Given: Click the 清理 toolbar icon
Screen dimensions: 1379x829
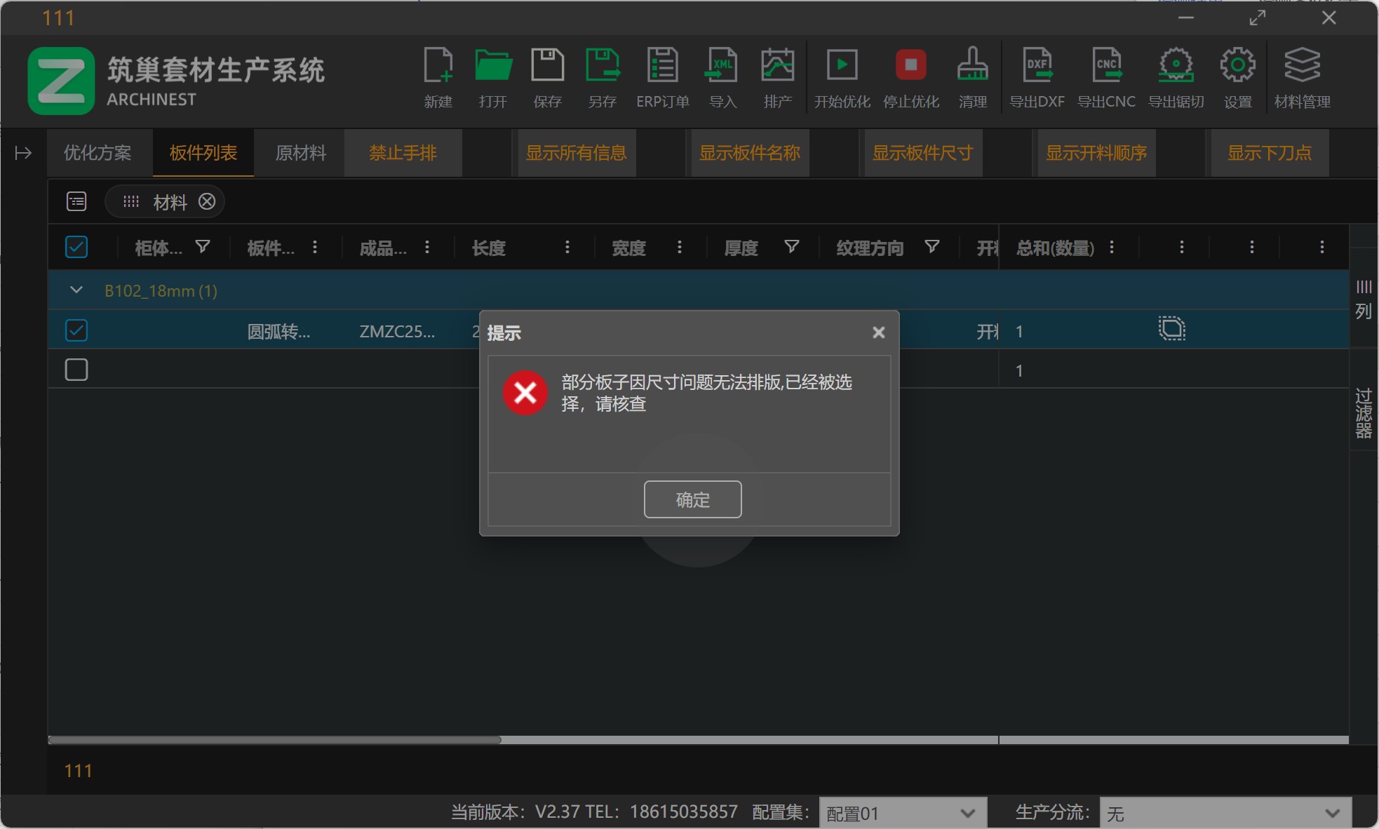Looking at the screenshot, I should (973, 77).
